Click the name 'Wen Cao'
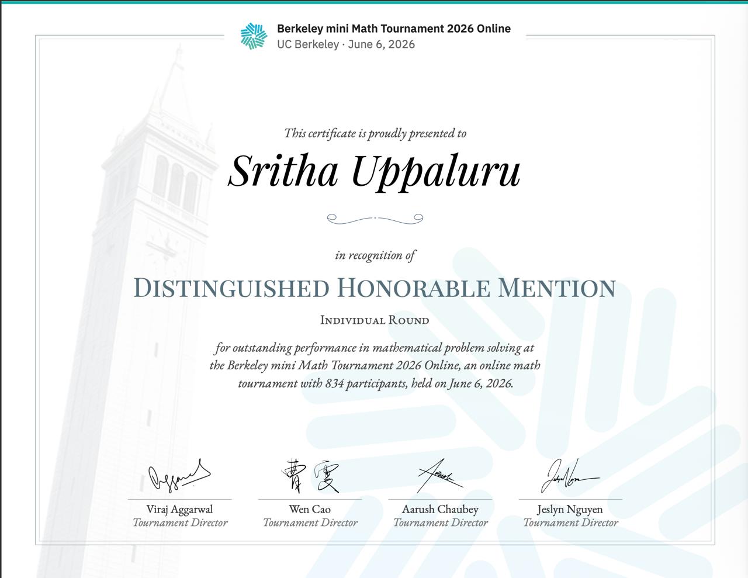 [310, 510]
